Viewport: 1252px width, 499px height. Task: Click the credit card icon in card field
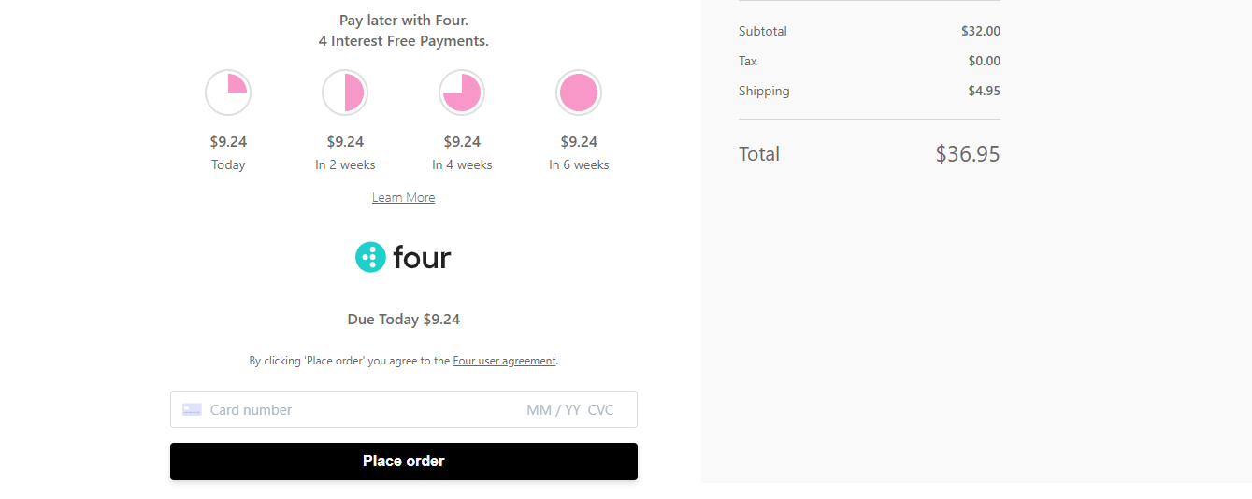pos(192,409)
